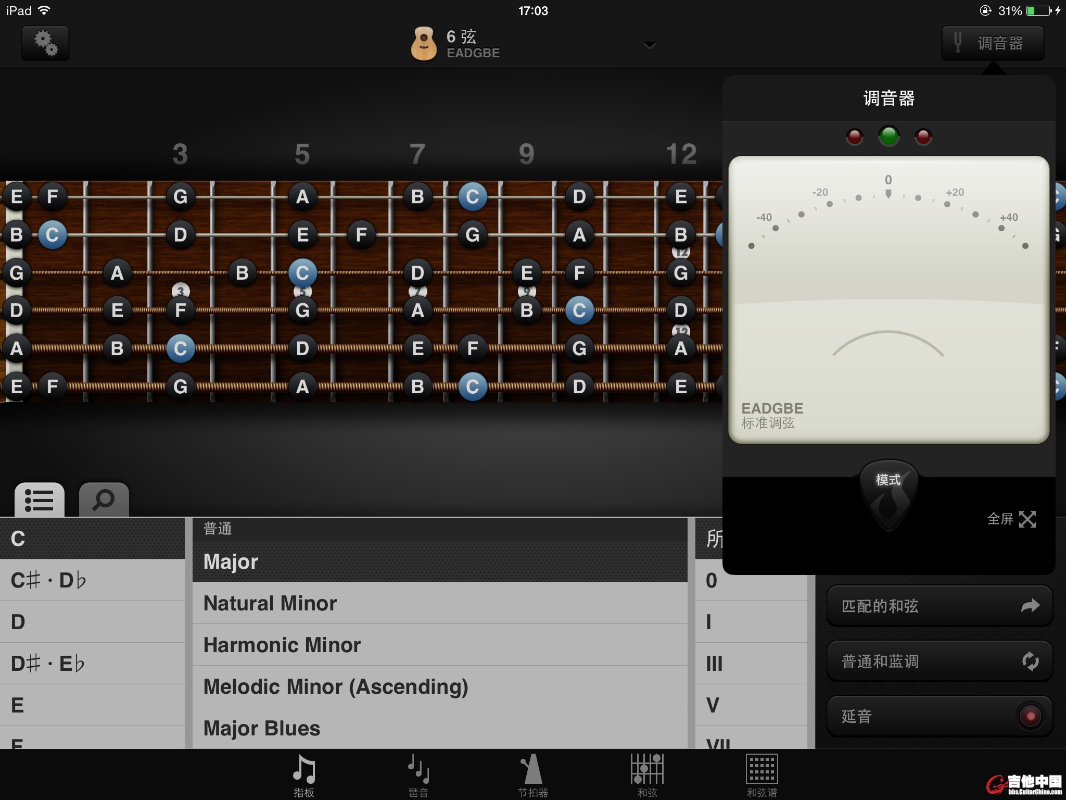This screenshot has height=800, width=1066.
Task: Open the 琶音 arpeggio tab
Action: (418, 775)
